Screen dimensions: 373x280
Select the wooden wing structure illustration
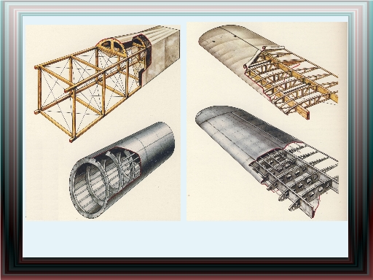click(x=268, y=71)
